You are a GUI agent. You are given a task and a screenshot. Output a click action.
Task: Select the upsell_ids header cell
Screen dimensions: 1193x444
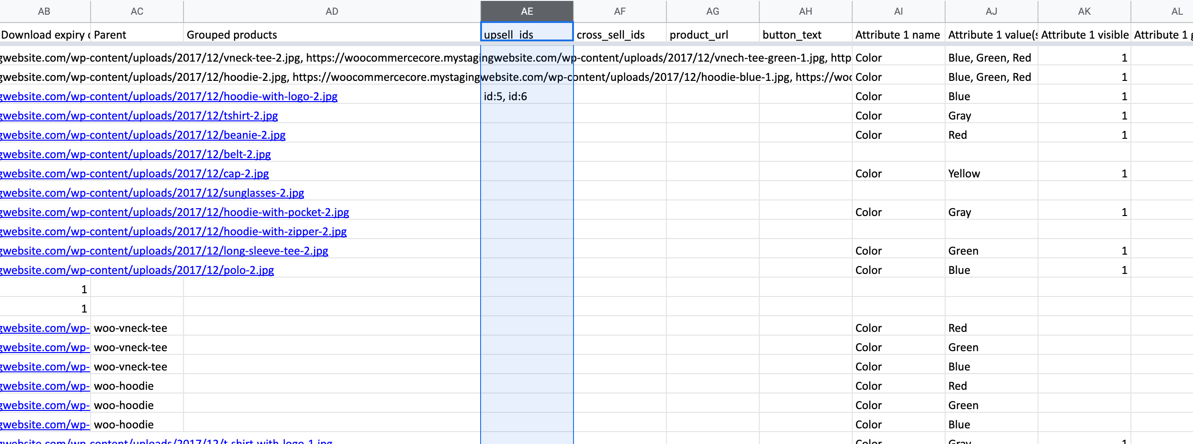[527, 35]
